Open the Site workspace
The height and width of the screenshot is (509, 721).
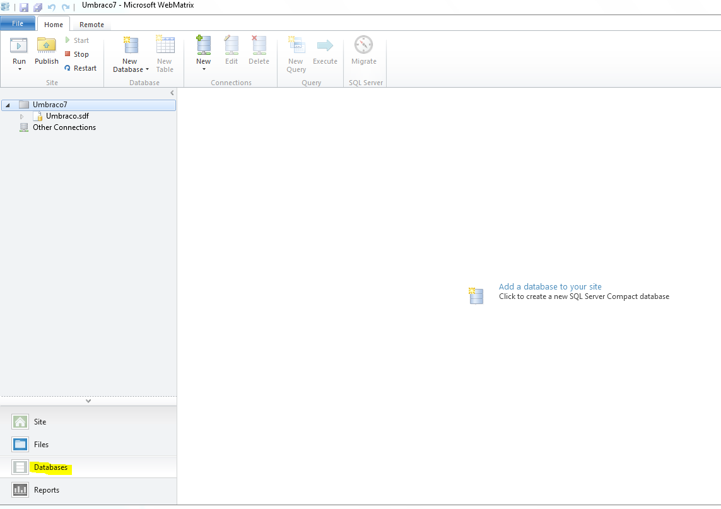click(x=88, y=421)
